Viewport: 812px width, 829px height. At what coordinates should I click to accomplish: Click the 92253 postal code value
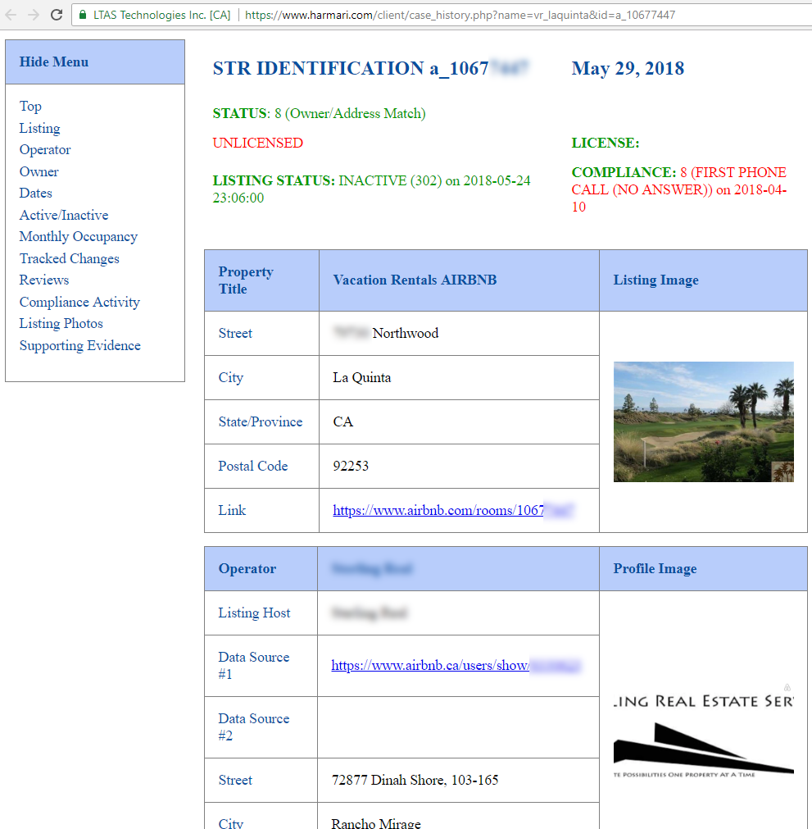tap(351, 466)
